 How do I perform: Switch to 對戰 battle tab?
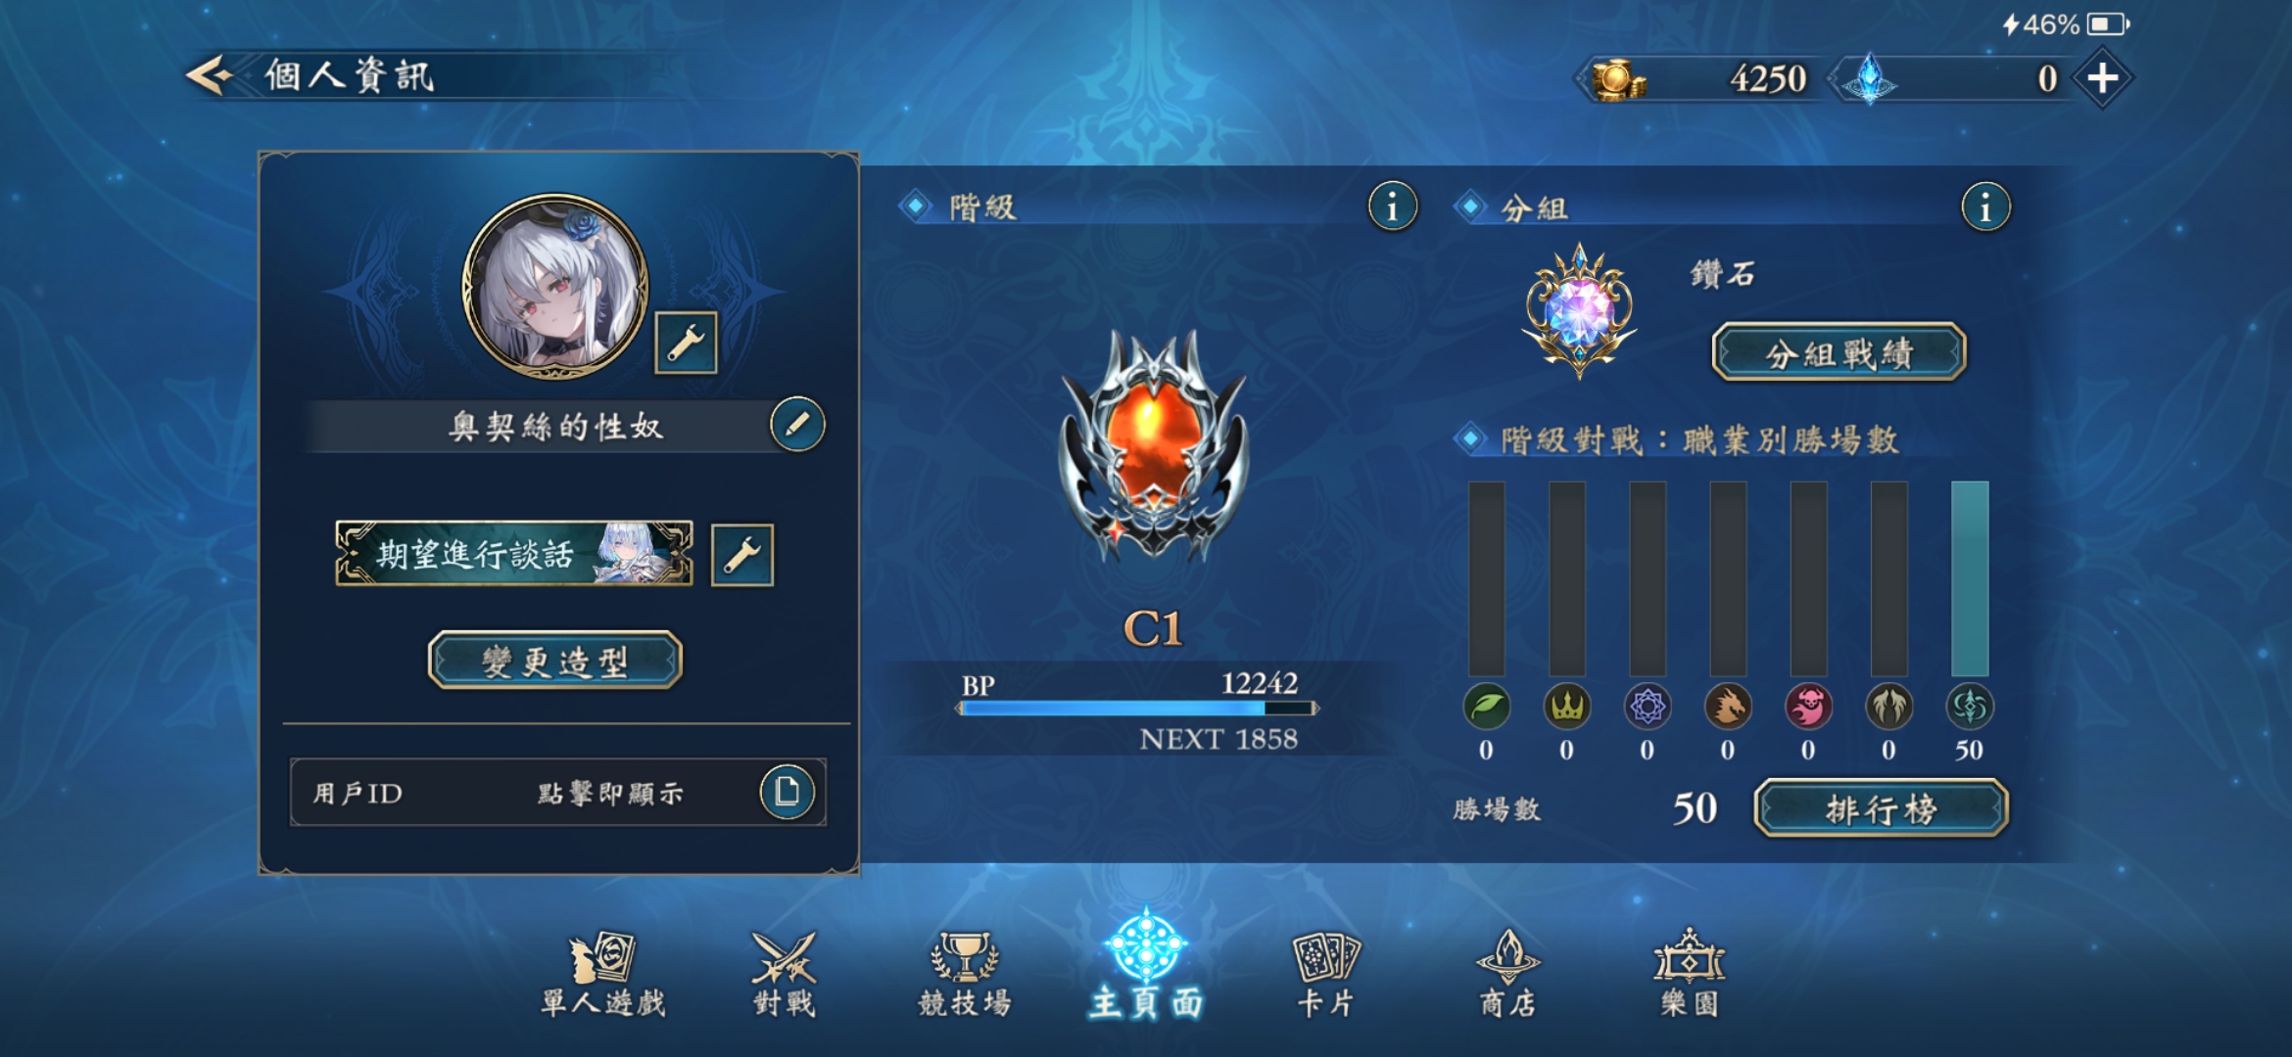click(x=784, y=973)
